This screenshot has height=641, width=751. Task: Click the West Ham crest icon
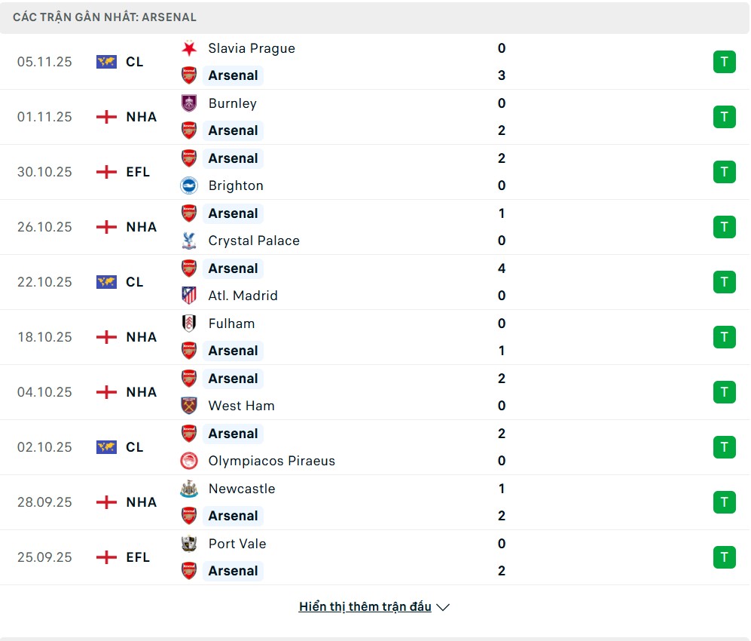coord(189,406)
